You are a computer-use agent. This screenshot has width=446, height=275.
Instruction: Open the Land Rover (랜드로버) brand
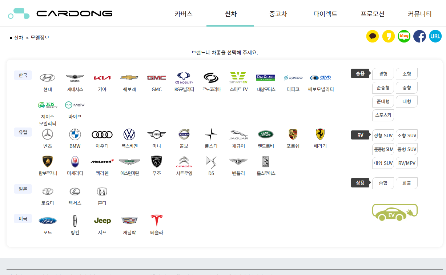[x=266, y=134]
